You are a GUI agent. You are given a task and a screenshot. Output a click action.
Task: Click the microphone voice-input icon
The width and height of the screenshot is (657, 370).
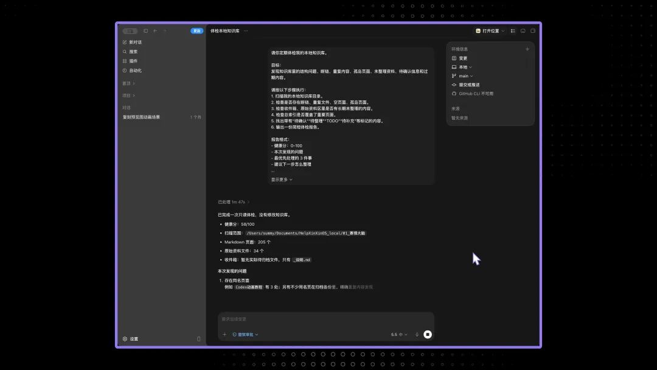coord(417,334)
